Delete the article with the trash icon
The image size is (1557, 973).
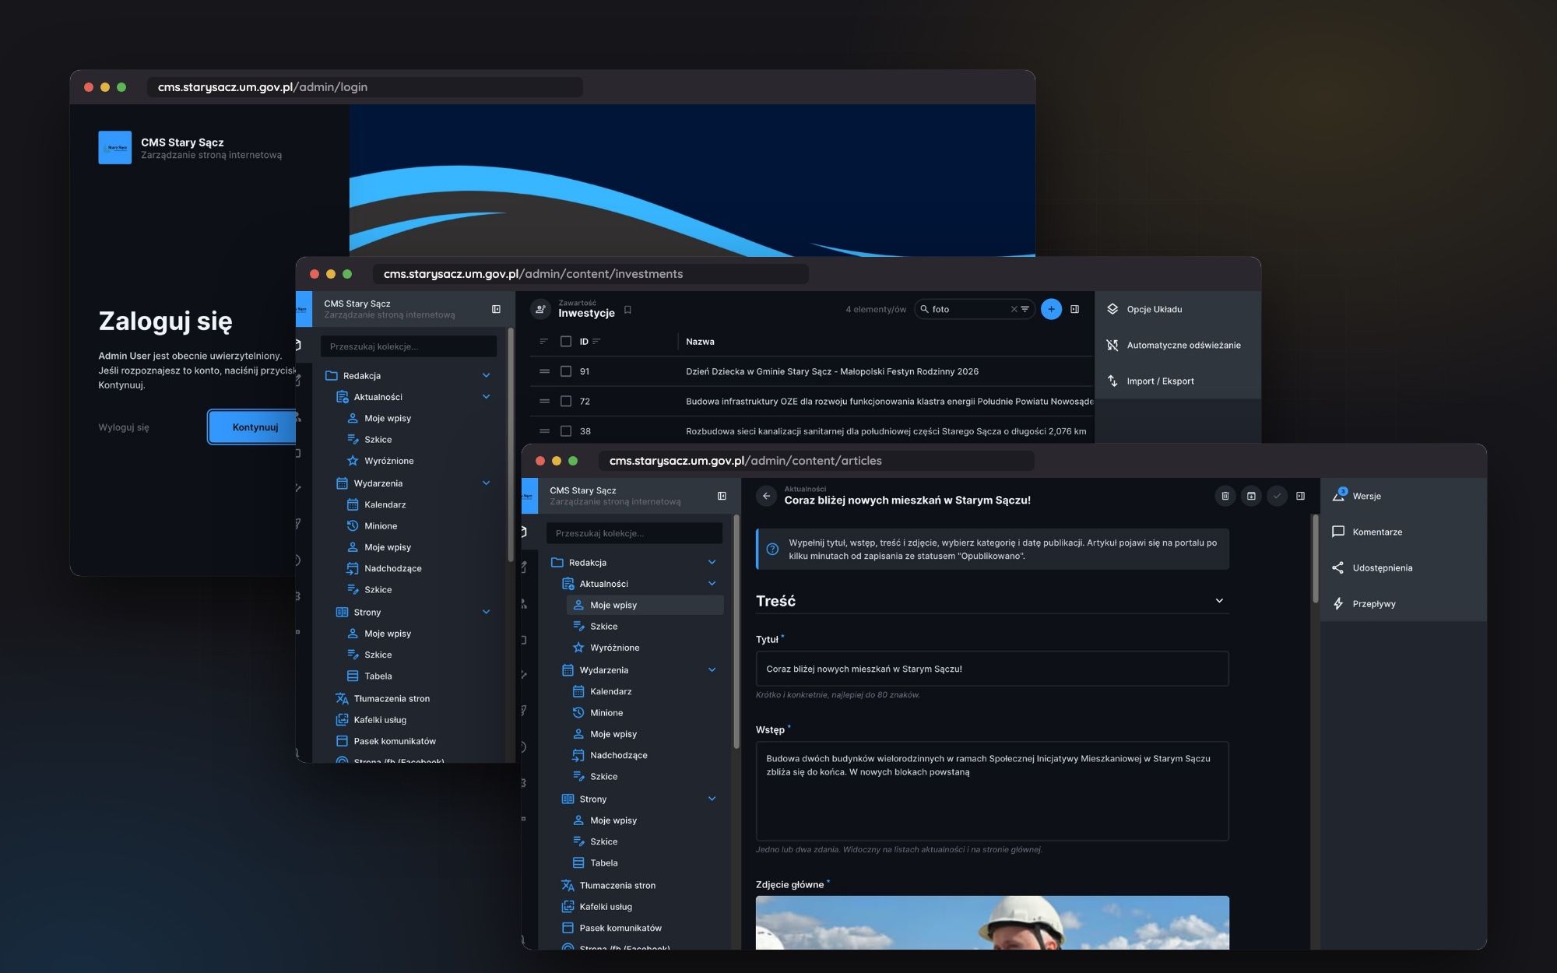[x=1225, y=496]
